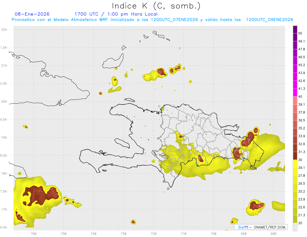Click the colorbar value "43.9"

(302, 73)
